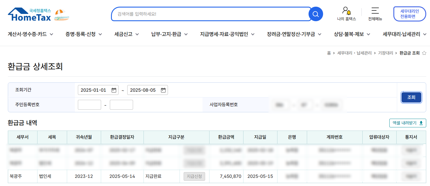Open calendar picker for end date
The height and width of the screenshot is (186, 430).
point(163,90)
